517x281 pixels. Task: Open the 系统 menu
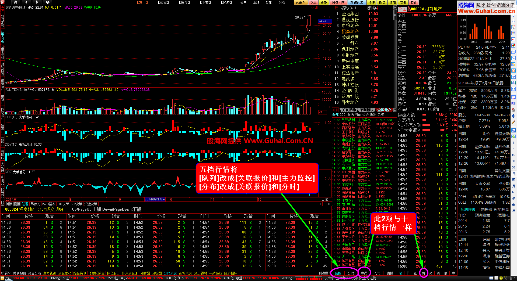pyautogui.click(x=256, y=2)
